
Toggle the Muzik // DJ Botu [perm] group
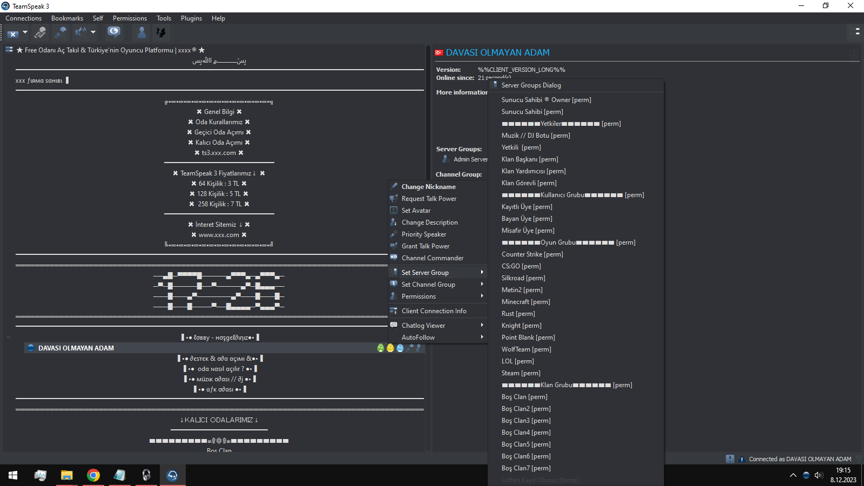[x=576, y=136]
